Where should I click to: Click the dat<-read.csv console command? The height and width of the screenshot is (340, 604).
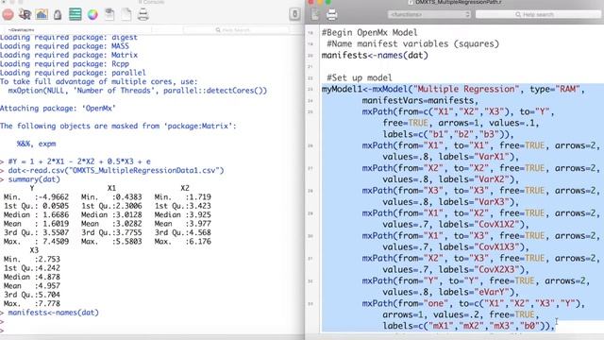[116, 170]
